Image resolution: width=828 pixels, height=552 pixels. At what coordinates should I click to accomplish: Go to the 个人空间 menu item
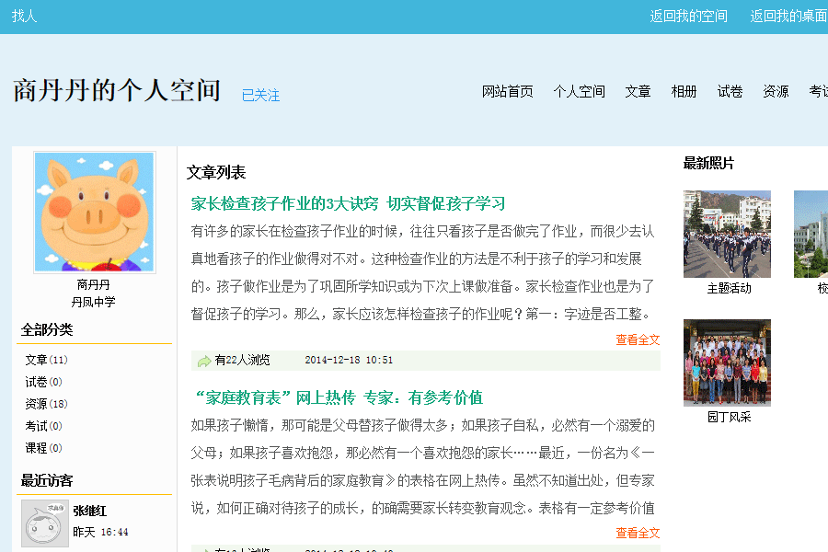579,91
